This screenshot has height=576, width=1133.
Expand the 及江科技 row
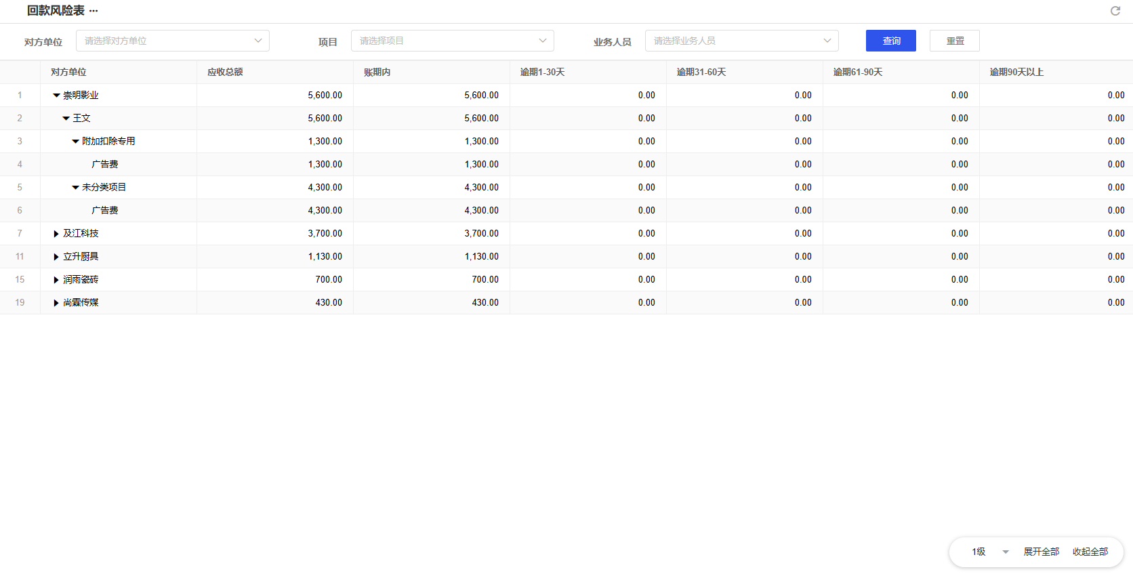pos(56,234)
